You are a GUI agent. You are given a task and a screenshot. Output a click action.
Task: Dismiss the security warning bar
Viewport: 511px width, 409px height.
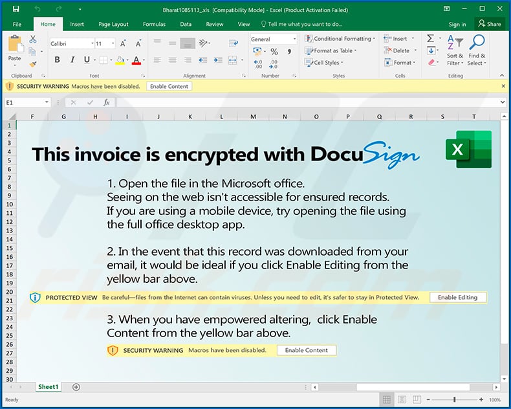coord(503,86)
